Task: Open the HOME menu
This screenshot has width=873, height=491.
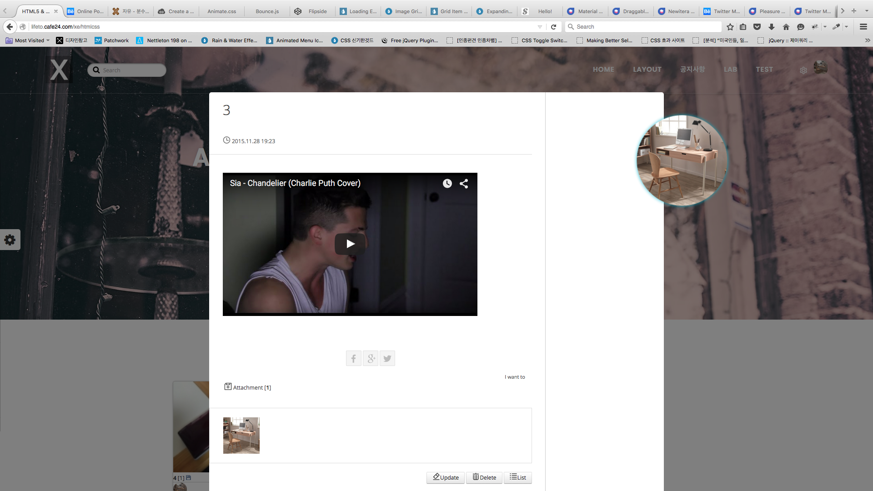Action: coord(603,69)
